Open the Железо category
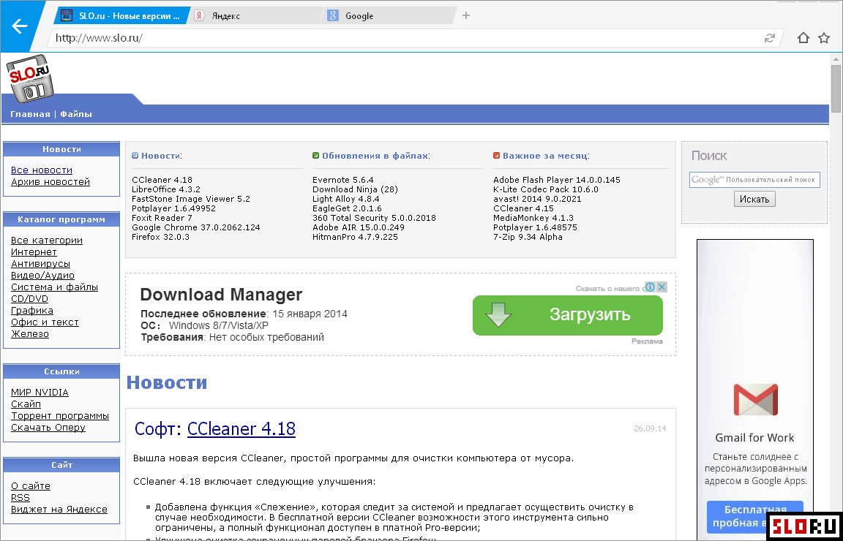The image size is (843, 541). [x=29, y=334]
